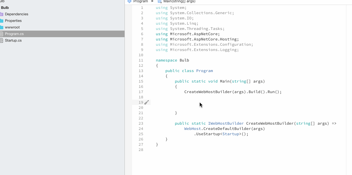Click the Program.cs file icon
The height and width of the screenshot is (175, 352).
1,34
